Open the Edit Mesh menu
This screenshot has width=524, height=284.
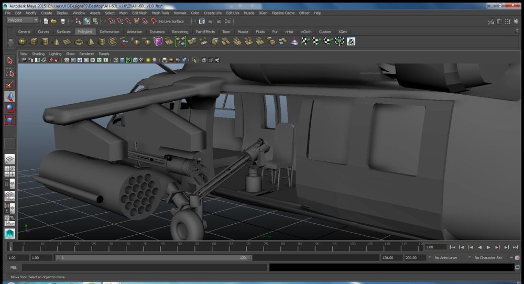point(139,13)
